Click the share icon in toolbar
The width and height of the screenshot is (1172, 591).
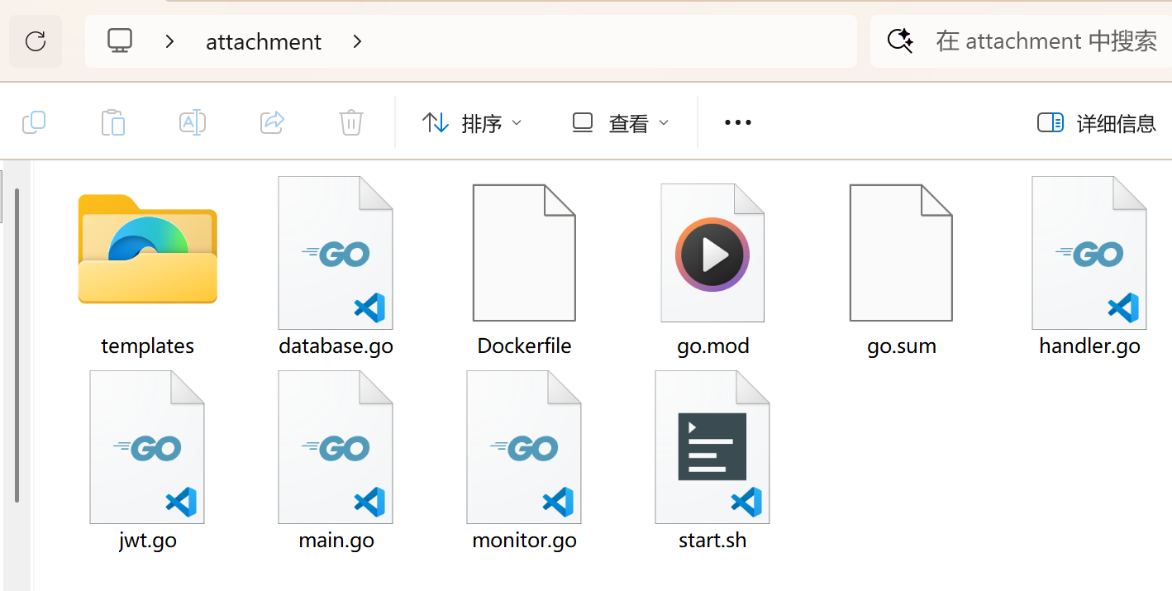(x=272, y=123)
